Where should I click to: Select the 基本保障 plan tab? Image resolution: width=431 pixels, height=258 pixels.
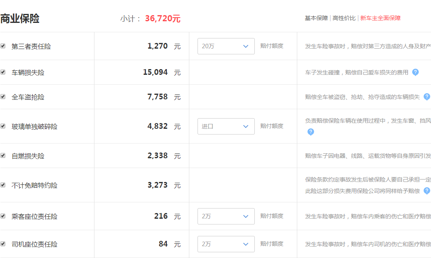(316, 18)
